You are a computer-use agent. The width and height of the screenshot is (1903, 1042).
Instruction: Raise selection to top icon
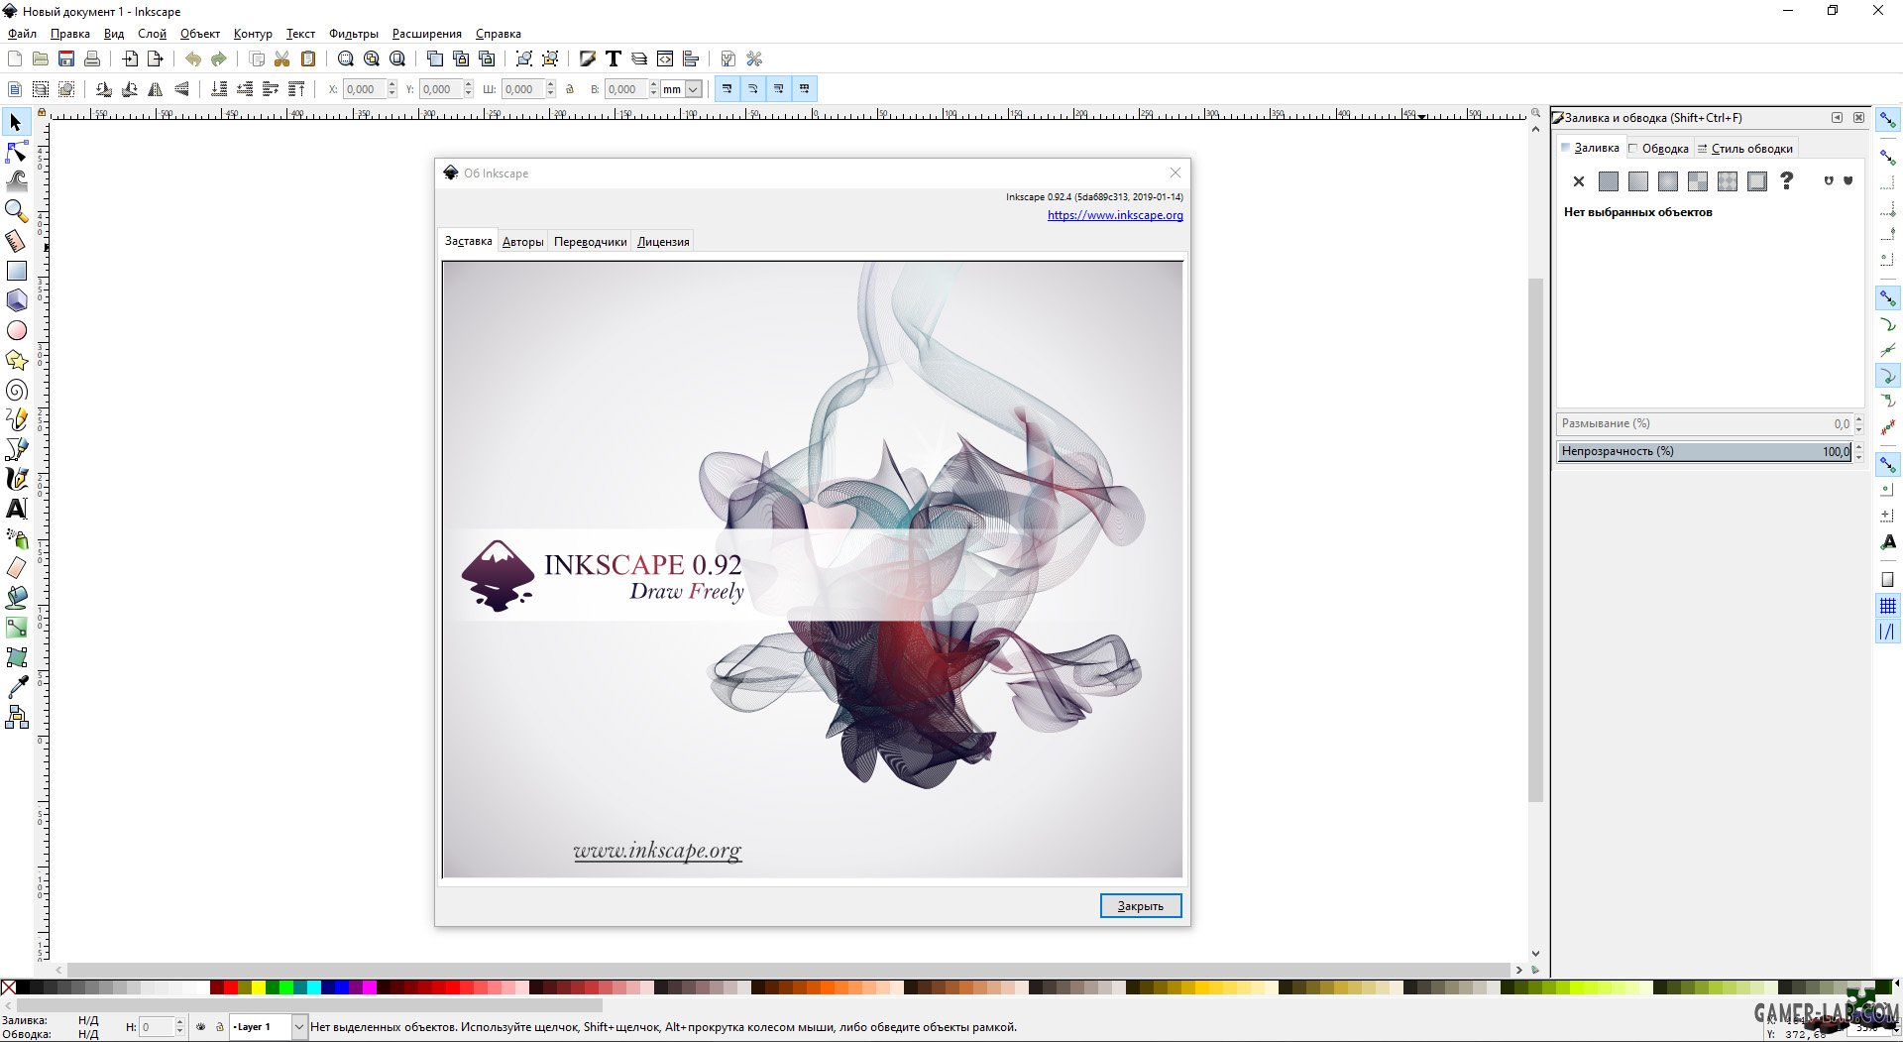(296, 89)
